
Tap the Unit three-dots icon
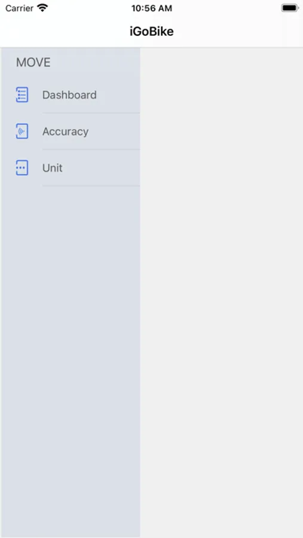(x=22, y=168)
